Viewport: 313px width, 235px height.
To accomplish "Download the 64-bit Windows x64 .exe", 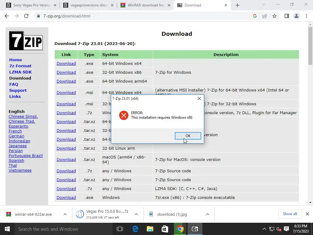I will tap(66, 63).
